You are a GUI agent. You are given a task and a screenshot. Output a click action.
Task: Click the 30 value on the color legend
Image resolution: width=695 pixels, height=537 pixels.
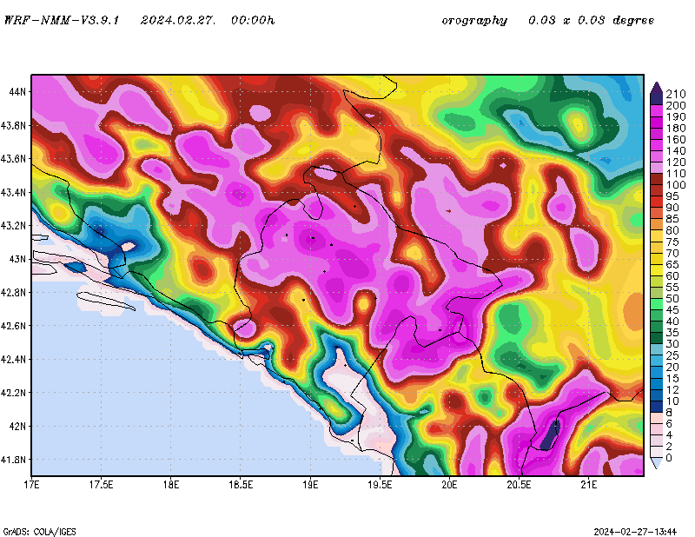pyautogui.click(x=672, y=344)
